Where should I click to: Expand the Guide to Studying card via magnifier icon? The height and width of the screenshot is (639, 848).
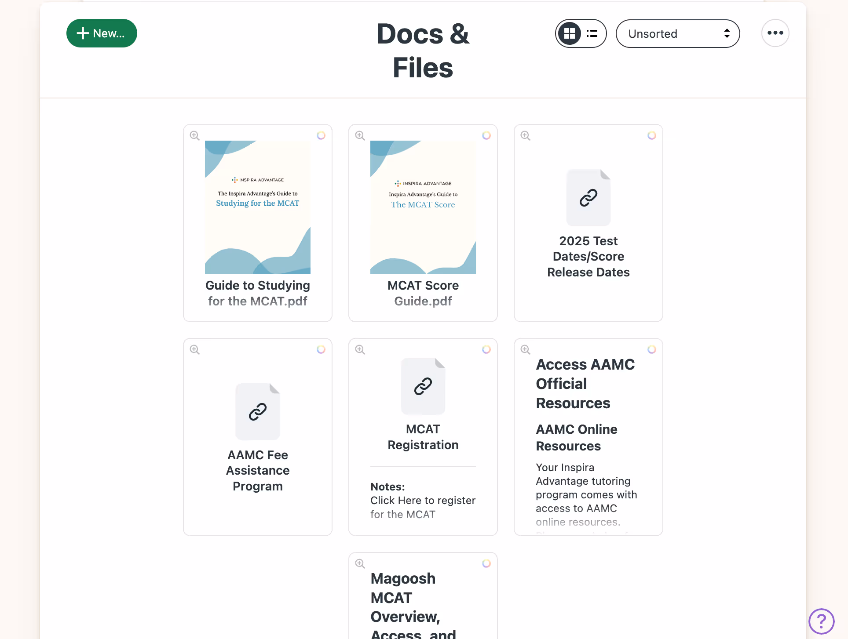click(x=194, y=135)
